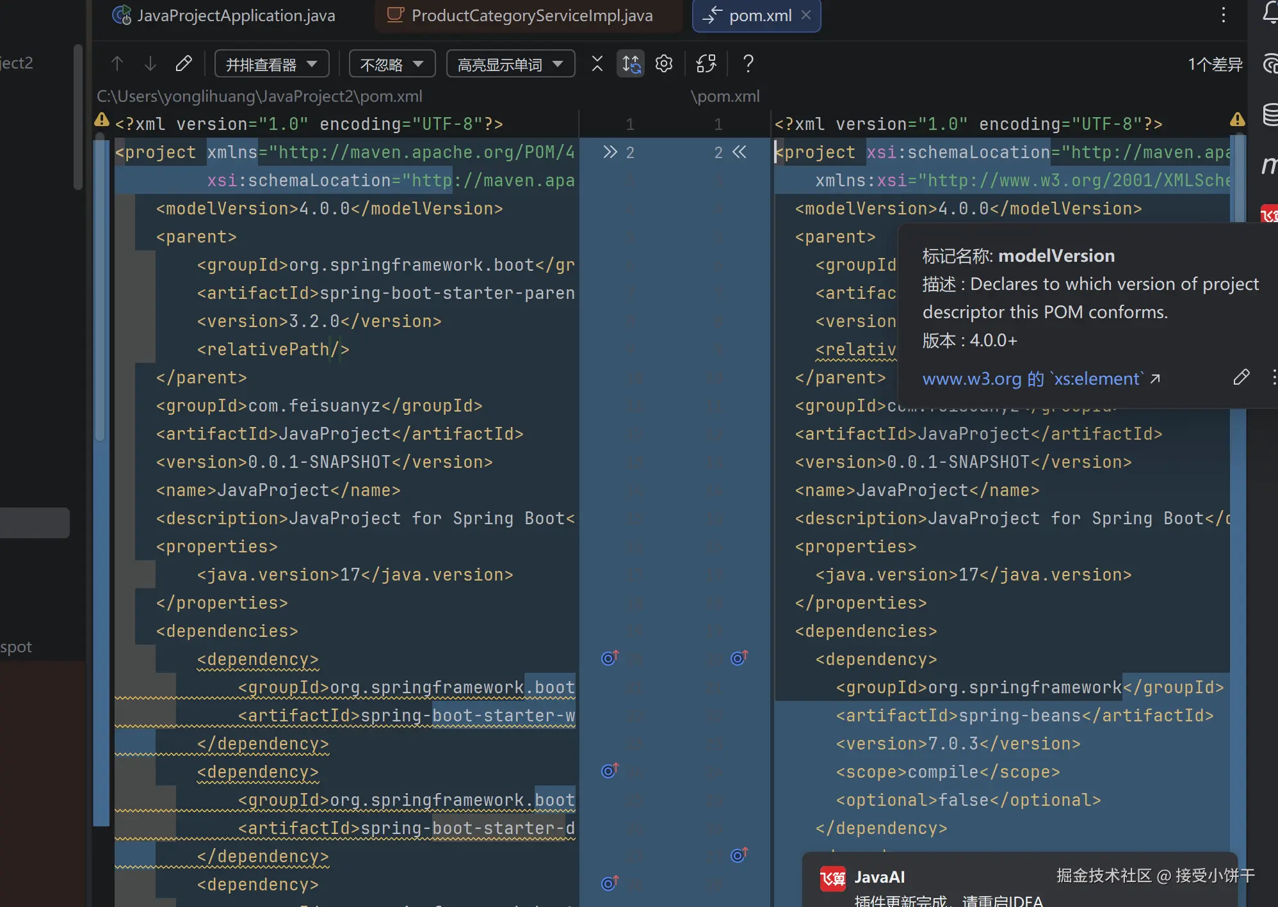Image resolution: width=1278 pixels, height=907 pixels.
Task: Switch to ProductCategoryServiceImpl.java tab
Action: coord(531,15)
